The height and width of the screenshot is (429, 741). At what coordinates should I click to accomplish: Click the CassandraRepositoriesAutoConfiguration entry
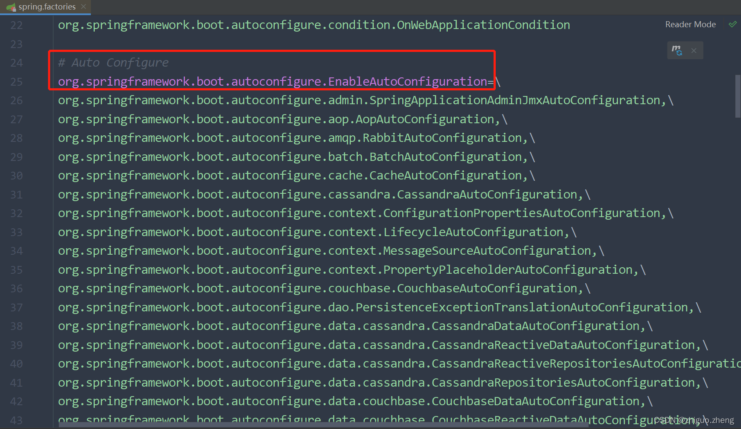click(x=383, y=383)
